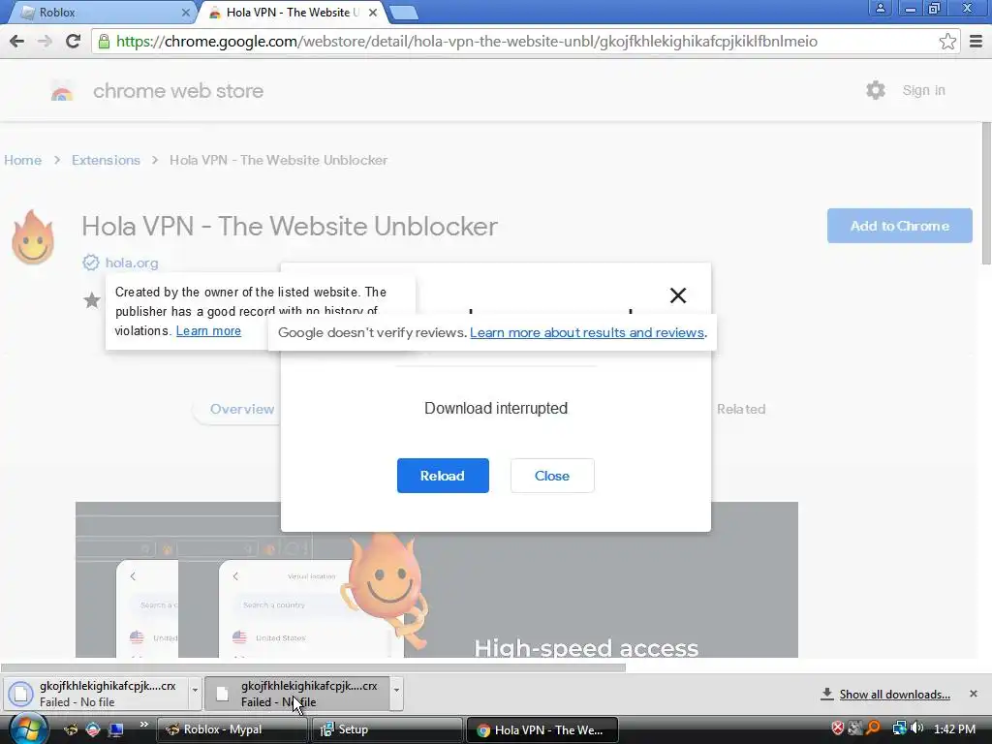Go to Home breadcrumb
The width and height of the screenshot is (992, 744).
(x=23, y=160)
